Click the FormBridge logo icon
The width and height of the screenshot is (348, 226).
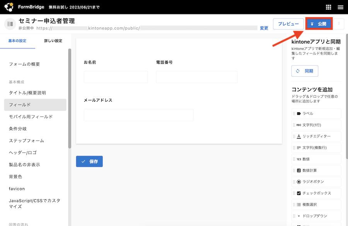click(9, 7)
